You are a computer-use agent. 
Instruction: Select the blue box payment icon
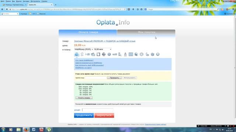152,54
